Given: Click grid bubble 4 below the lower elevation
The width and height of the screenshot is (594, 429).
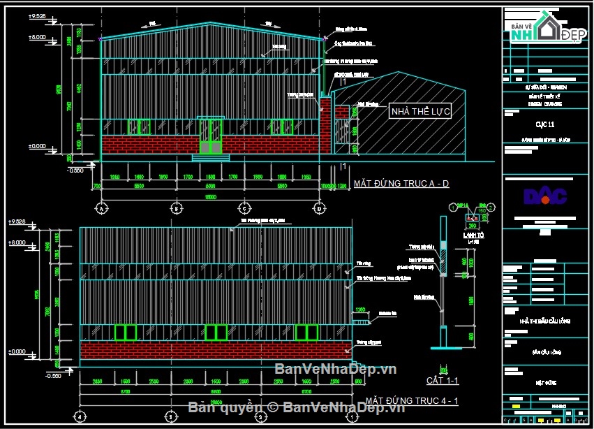Looking at the screenshot, I should coord(79,416).
